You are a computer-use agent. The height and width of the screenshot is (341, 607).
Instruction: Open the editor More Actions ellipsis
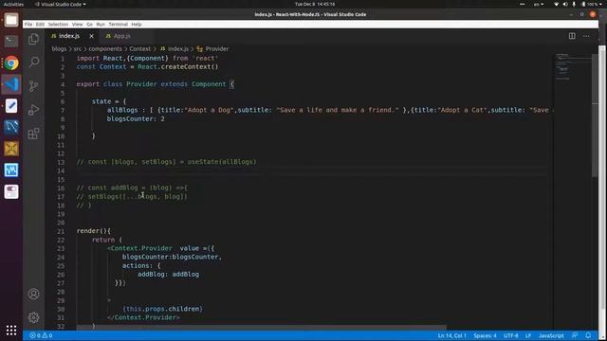point(586,36)
